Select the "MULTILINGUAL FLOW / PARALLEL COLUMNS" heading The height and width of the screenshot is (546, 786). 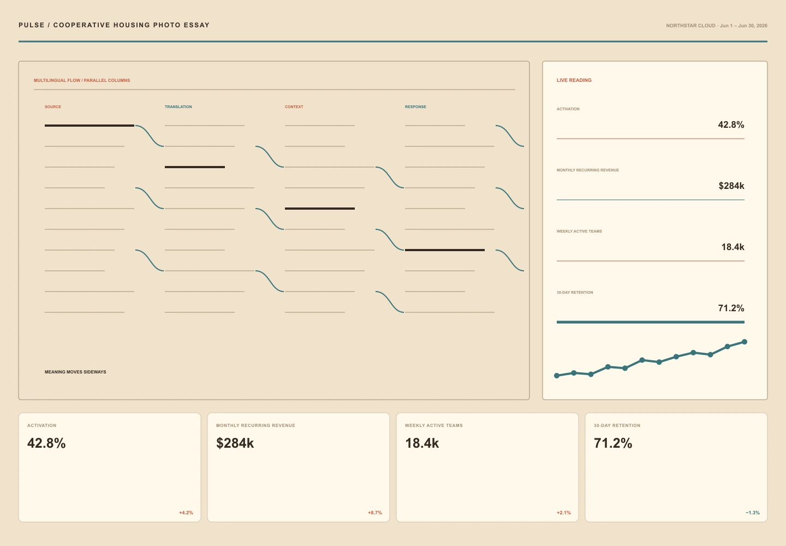point(82,80)
